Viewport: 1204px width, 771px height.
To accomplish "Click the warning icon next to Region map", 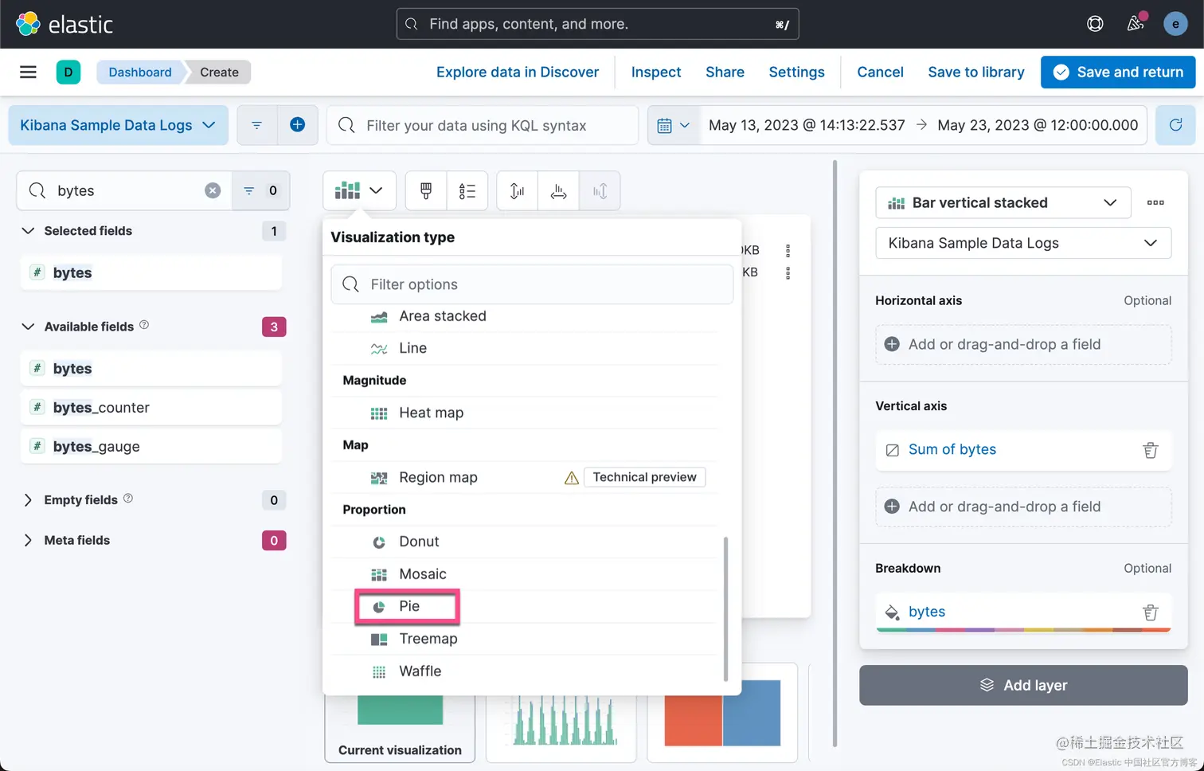I will point(571,478).
